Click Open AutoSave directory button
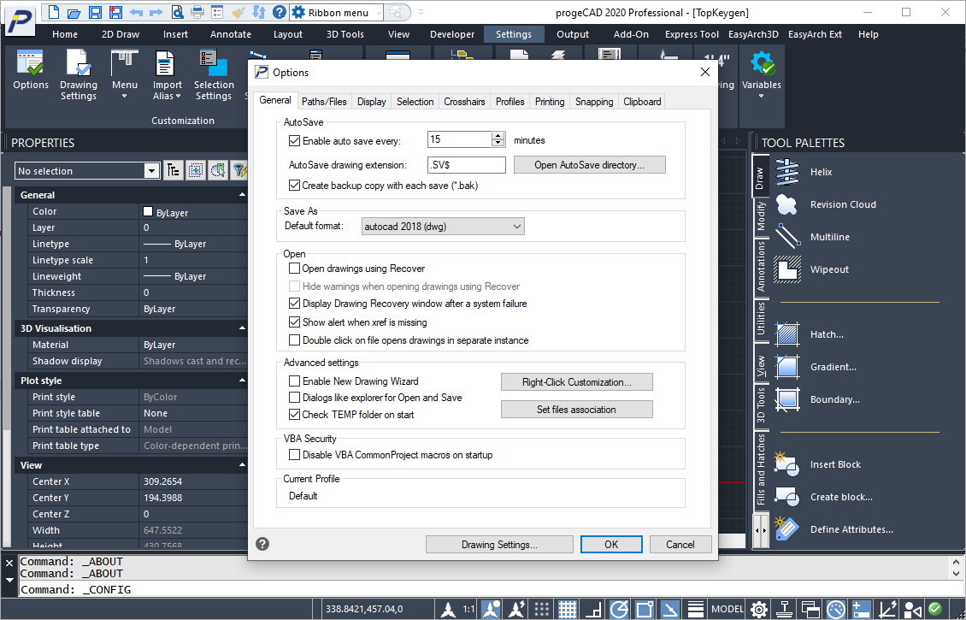The image size is (966, 620). click(590, 164)
